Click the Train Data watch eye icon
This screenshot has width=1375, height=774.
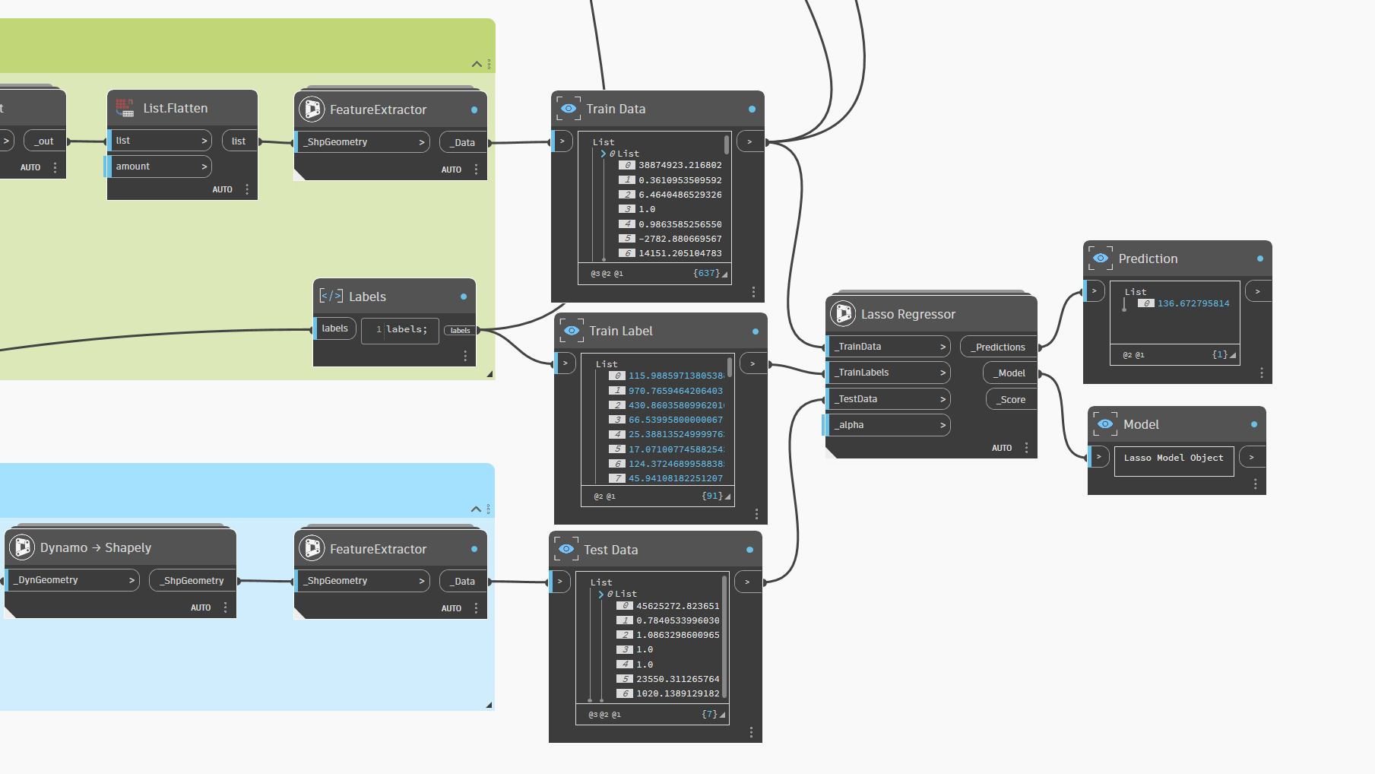point(569,109)
